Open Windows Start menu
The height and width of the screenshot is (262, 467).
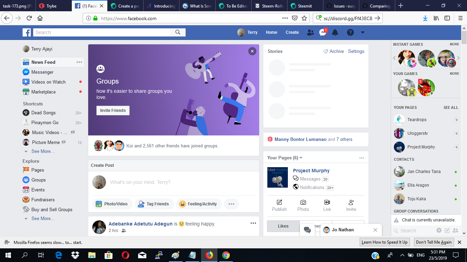8,255
